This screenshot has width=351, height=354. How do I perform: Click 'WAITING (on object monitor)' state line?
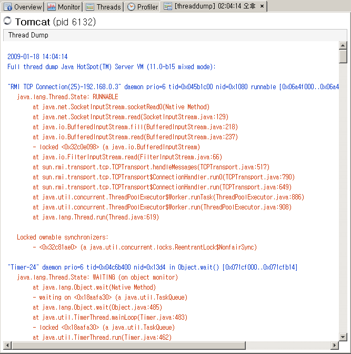pos(97,278)
